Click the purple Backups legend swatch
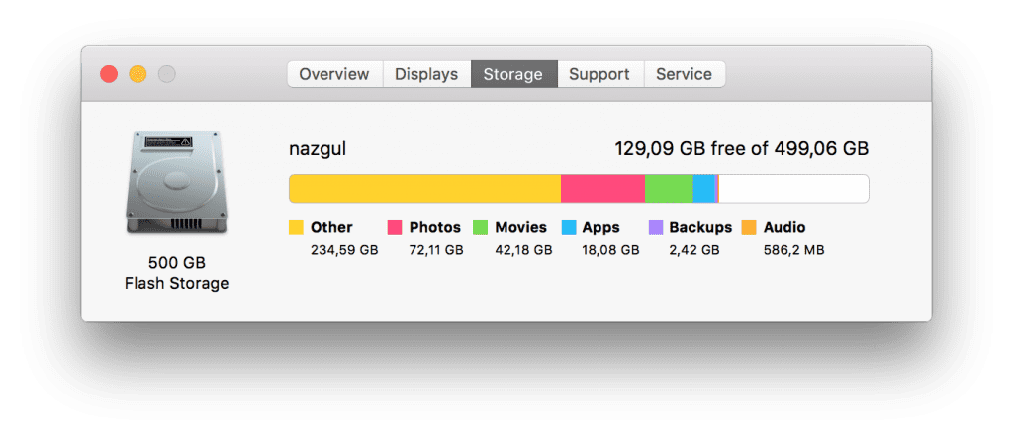 656,227
